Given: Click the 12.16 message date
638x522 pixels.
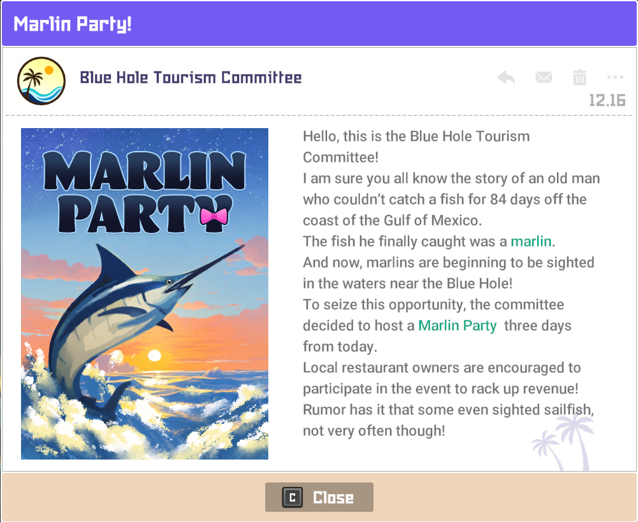Looking at the screenshot, I should 607,101.
